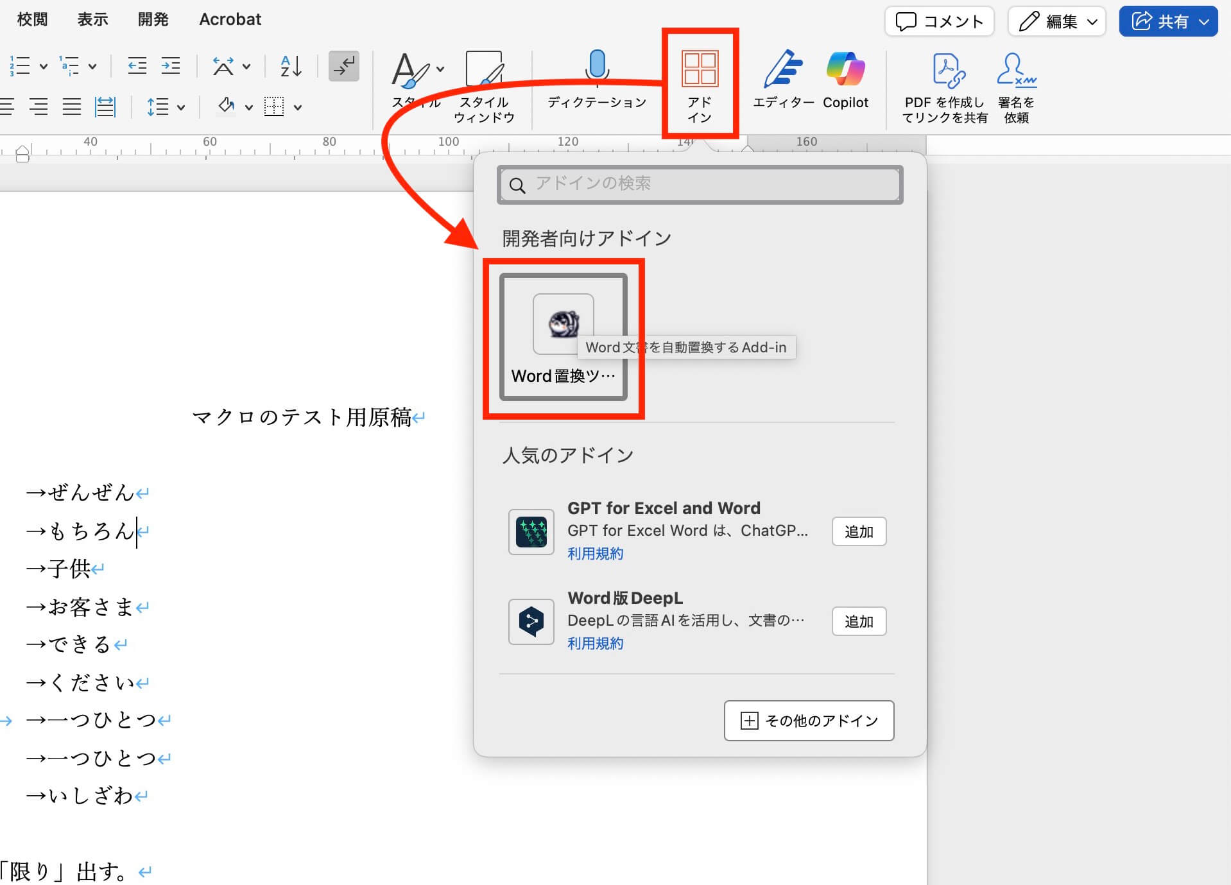Justify text alignment
1231x885 pixels.
click(72, 107)
